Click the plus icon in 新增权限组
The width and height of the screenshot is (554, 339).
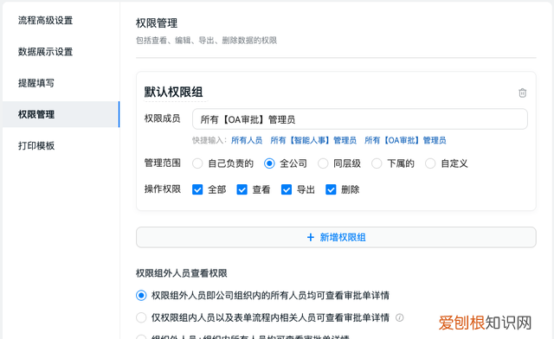[310, 237]
